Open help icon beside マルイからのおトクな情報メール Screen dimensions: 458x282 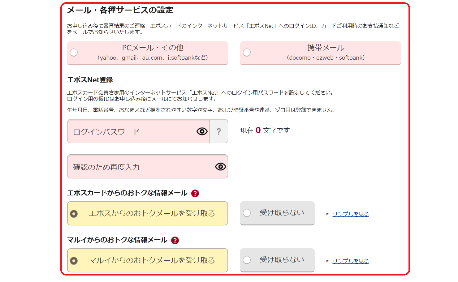click(x=175, y=240)
